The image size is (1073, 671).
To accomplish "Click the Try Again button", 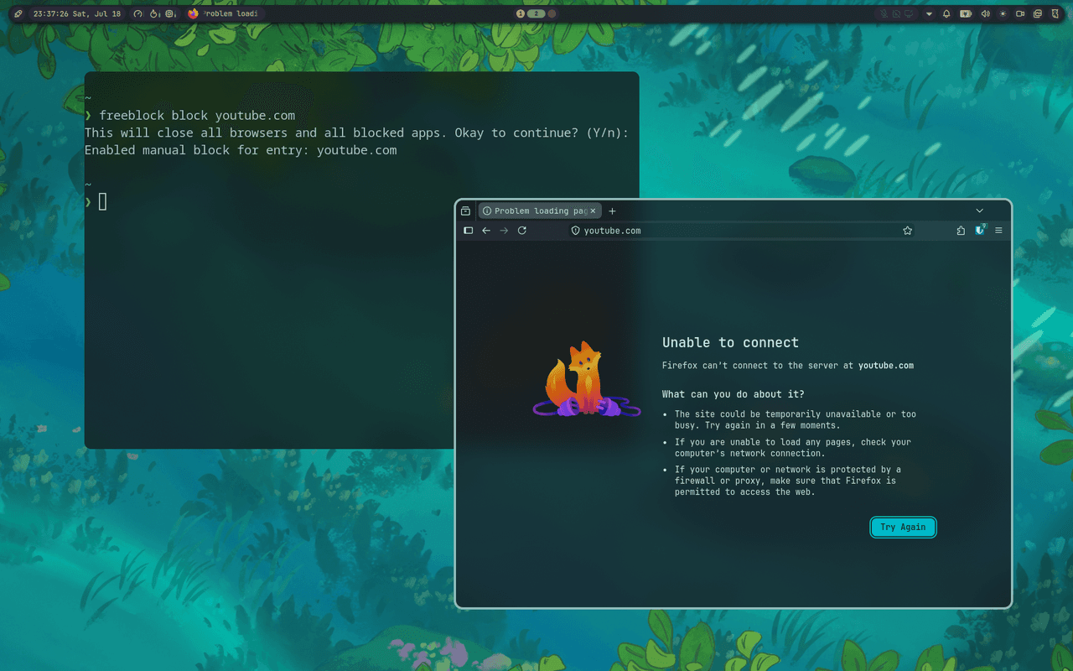I will pyautogui.click(x=903, y=528).
